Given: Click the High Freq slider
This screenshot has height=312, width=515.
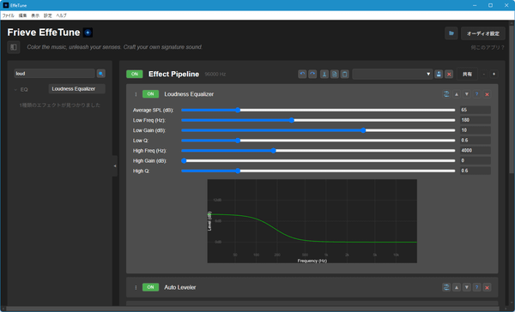Looking at the screenshot, I should (x=318, y=151).
